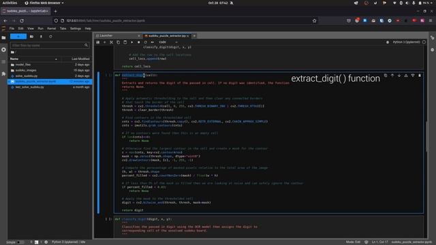The height and width of the screenshot is (245, 436).
Task: Run the selected cell with play icon
Action: pyautogui.click(x=131, y=42)
